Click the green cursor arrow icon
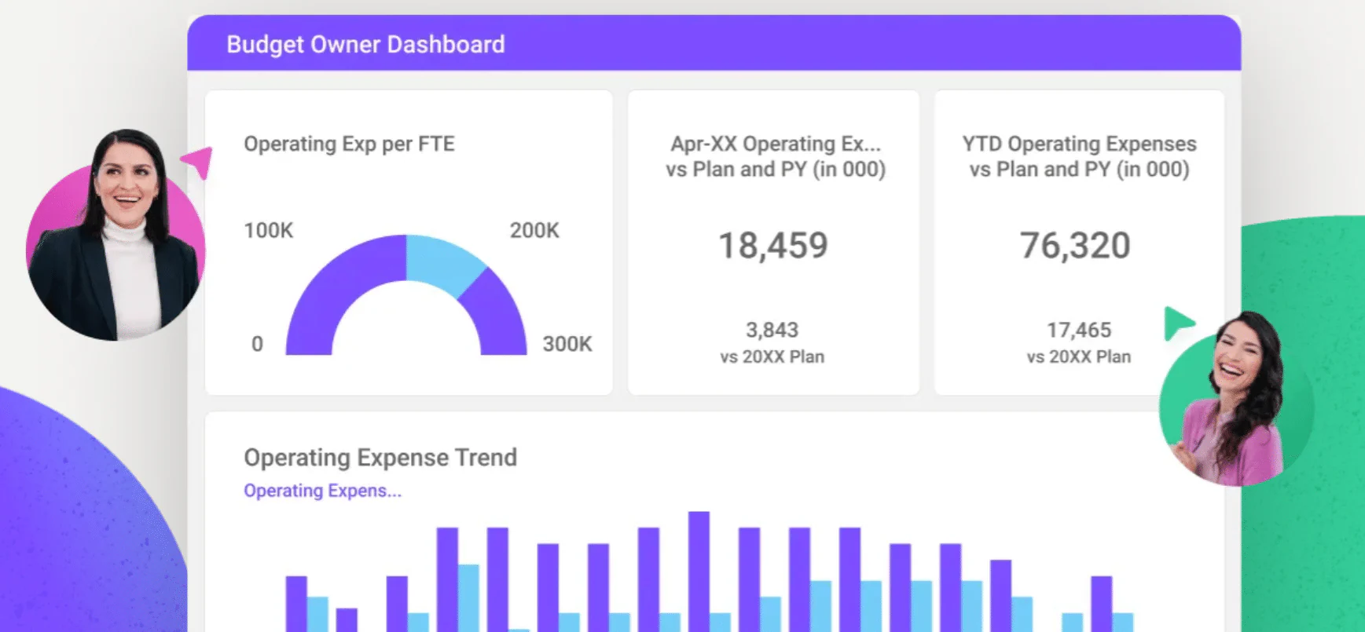The height and width of the screenshot is (632, 1365). 1178,323
